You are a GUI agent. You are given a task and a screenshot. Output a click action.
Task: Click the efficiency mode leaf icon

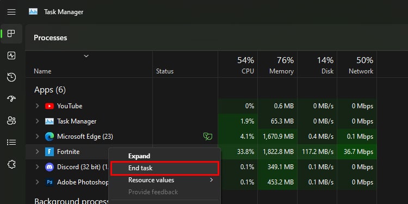(207, 137)
